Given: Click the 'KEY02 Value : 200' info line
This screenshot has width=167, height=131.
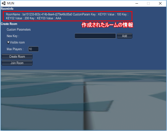Looking at the screenshot, I should (34, 18).
